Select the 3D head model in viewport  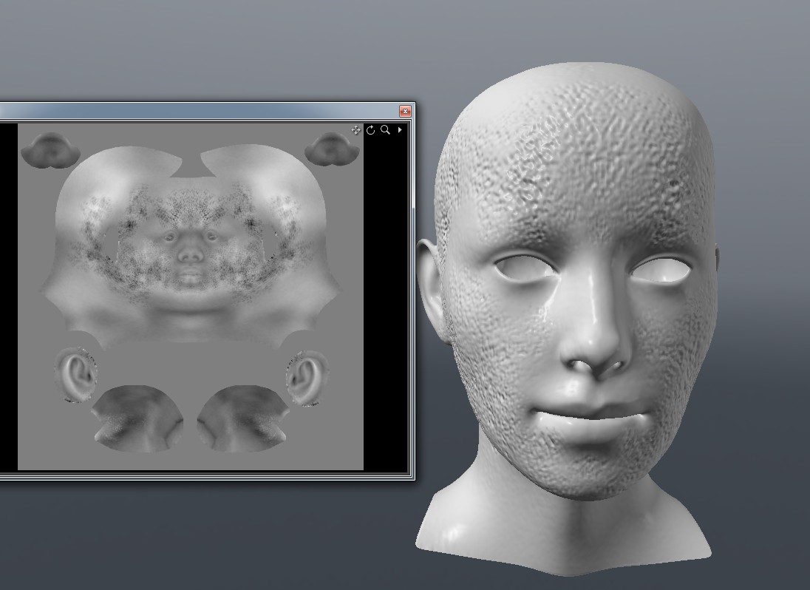(x=565, y=318)
